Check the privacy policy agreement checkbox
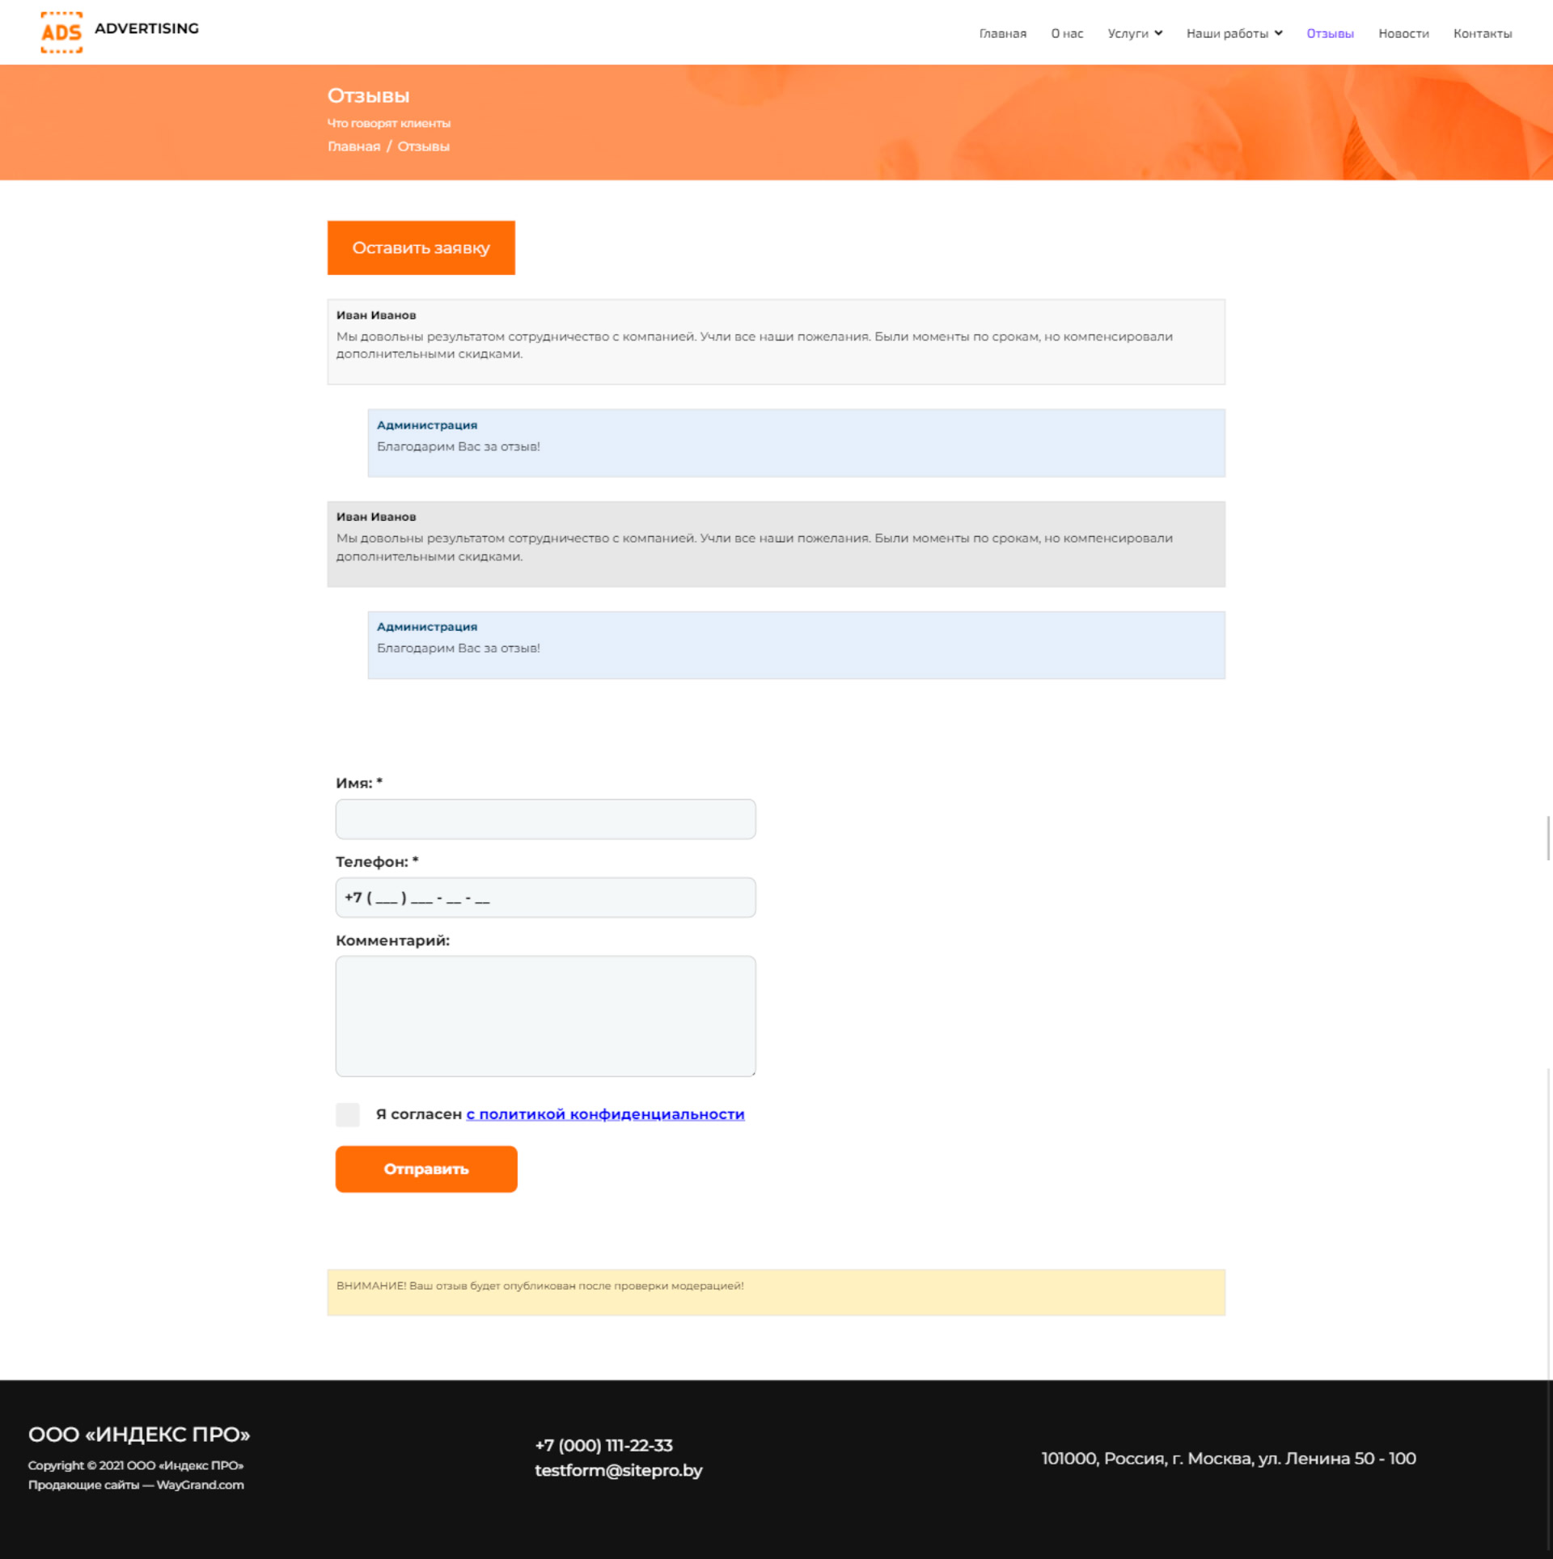The image size is (1553, 1559). [x=348, y=1113]
